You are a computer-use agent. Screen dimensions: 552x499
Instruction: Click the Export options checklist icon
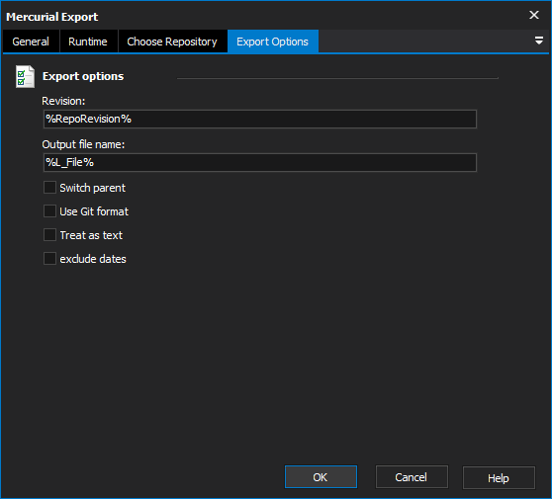click(x=25, y=77)
